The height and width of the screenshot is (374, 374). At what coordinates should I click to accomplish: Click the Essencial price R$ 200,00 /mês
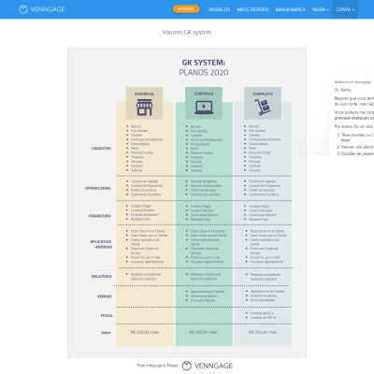(145, 332)
